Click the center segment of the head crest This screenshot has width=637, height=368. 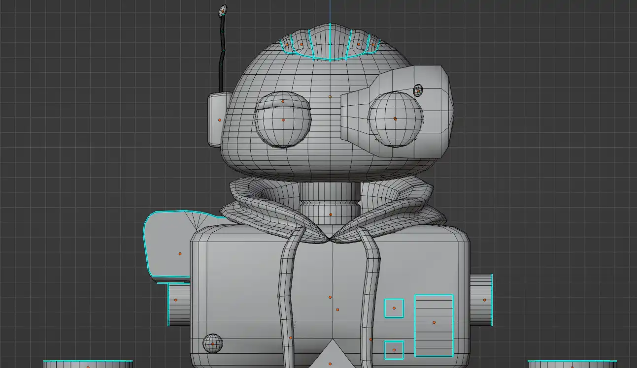pos(329,43)
